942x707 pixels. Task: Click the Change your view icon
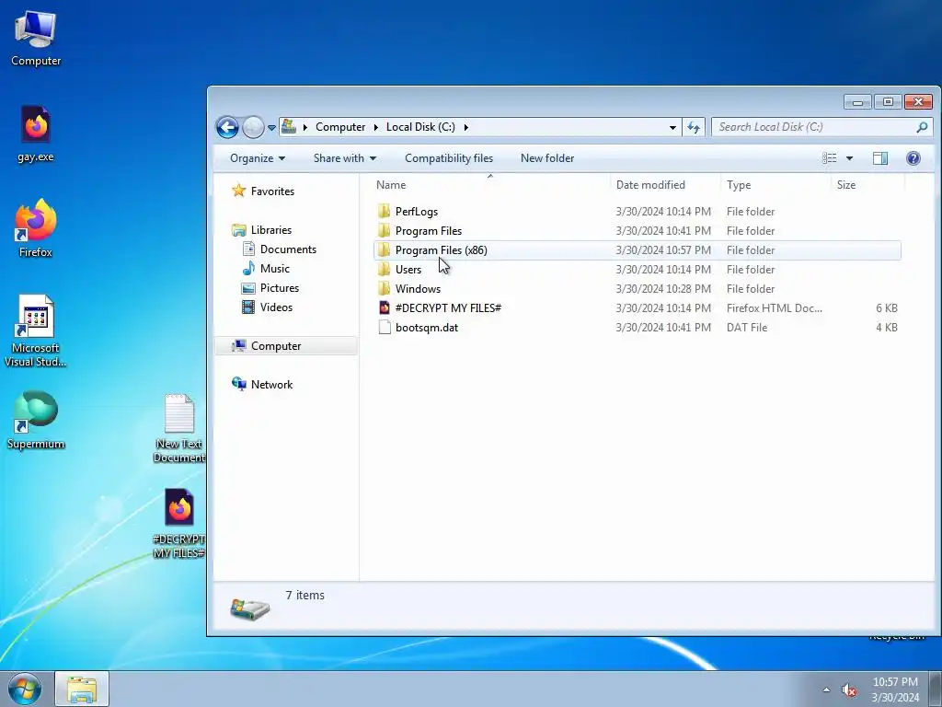830,158
